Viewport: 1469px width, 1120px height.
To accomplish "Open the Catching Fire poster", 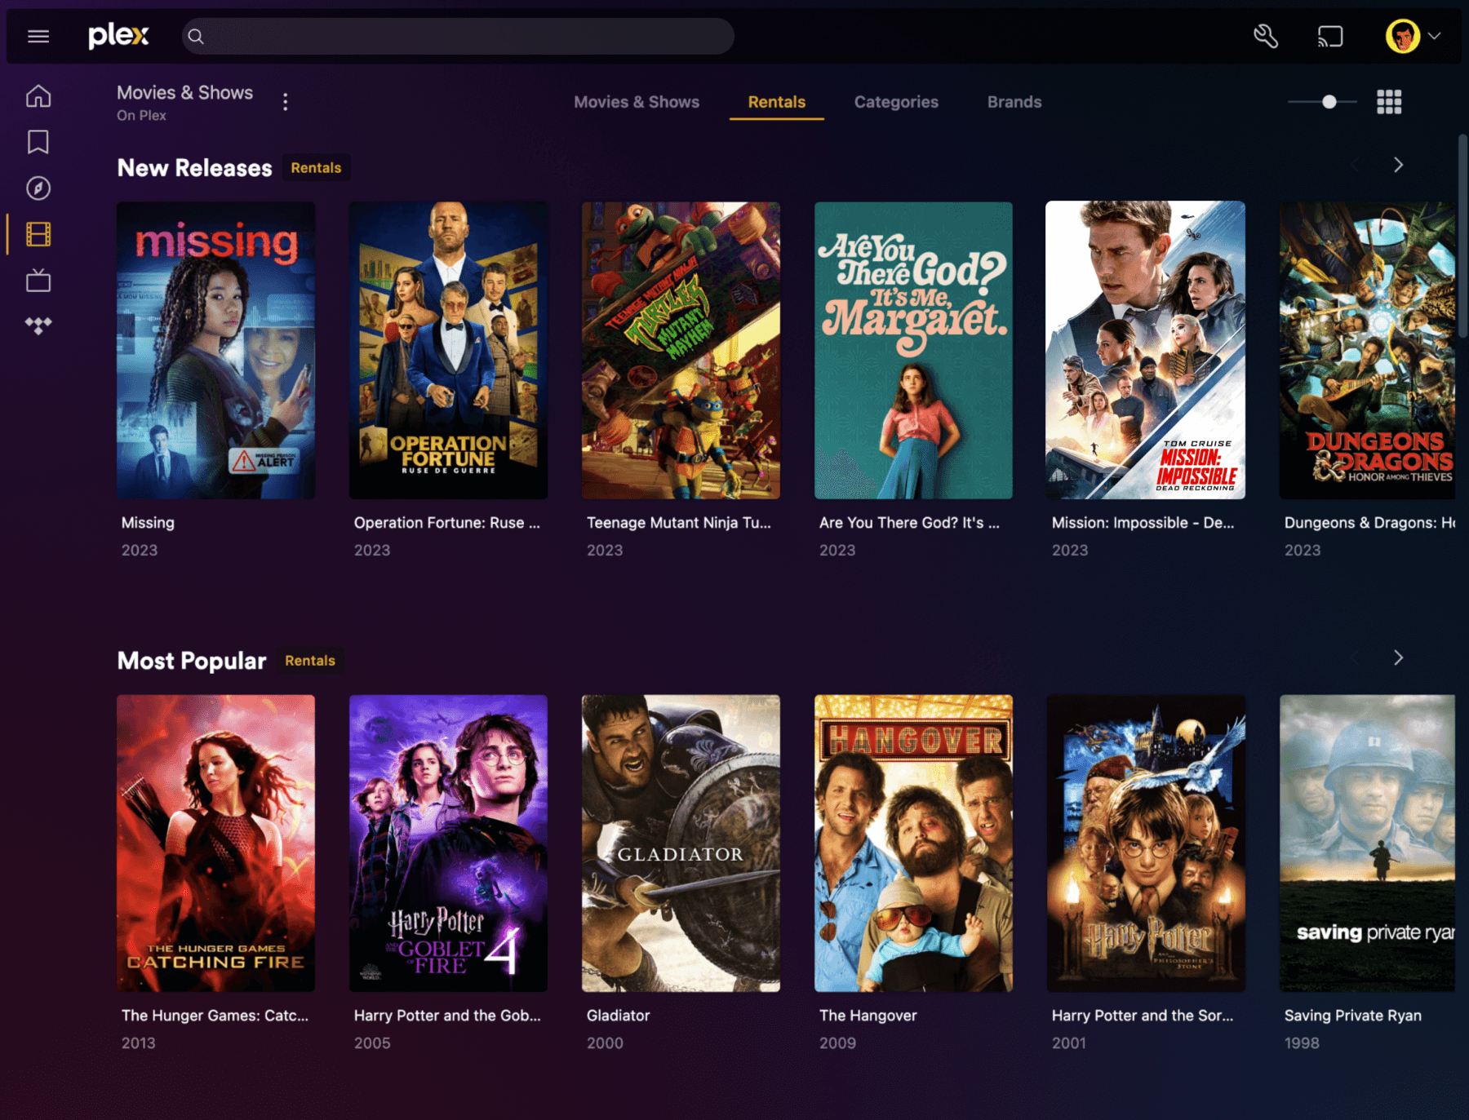I will pyautogui.click(x=215, y=843).
